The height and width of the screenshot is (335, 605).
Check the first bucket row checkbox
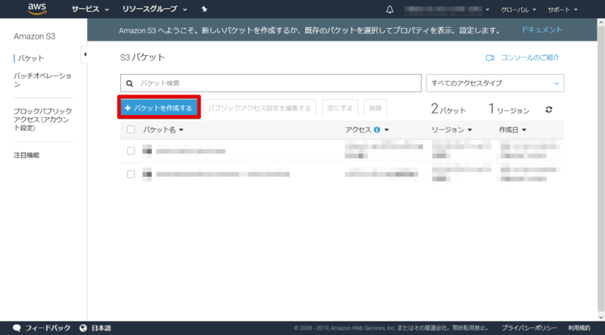tap(131, 150)
